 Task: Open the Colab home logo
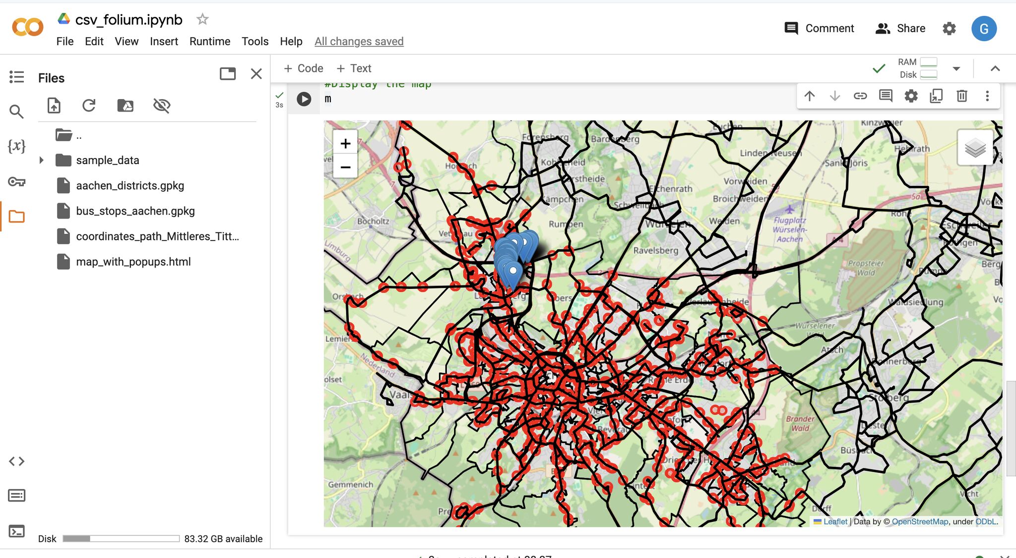(28, 27)
